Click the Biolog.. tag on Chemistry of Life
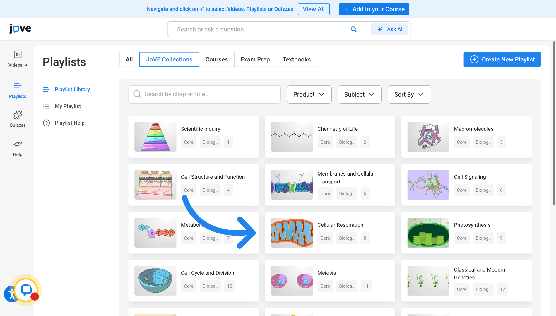 (347, 142)
